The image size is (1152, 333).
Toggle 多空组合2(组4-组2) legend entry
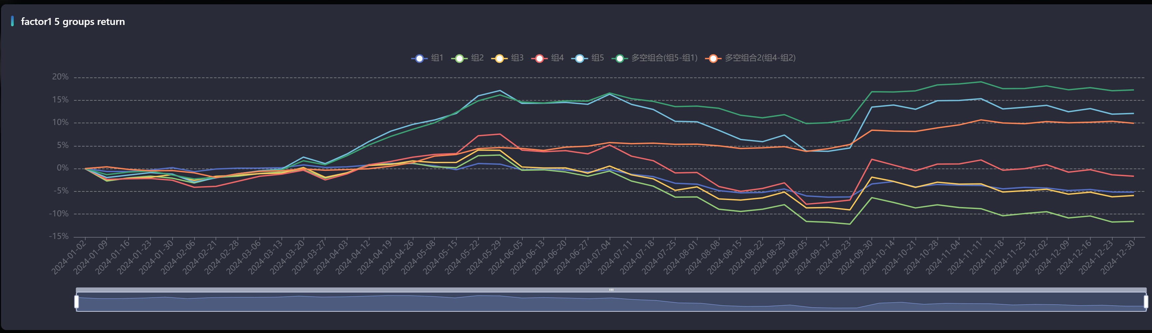pyautogui.click(x=751, y=58)
